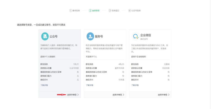Open 了解详情 link in 公众号 card
The height and width of the screenshot is (109, 211).
click(44, 85)
